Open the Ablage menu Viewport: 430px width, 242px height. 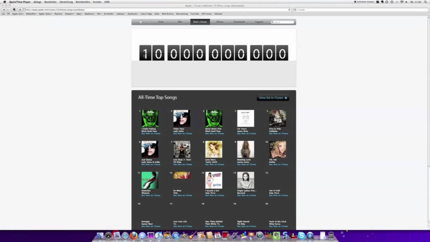pyautogui.click(x=37, y=2)
